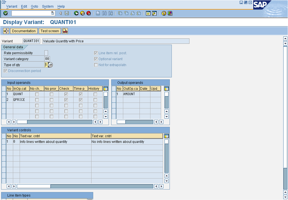Image resolution: width=288 pixels, height=200 pixels.
Task: Click the Help question mark icon
Action: pyautogui.click(x=163, y=13)
